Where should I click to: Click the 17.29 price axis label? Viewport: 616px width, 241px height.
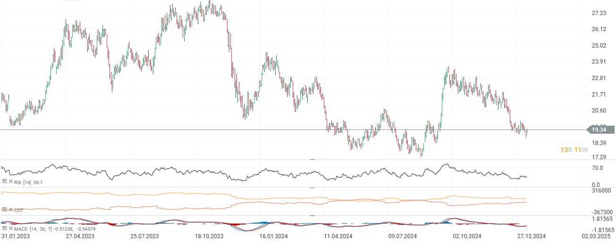(x=599, y=156)
